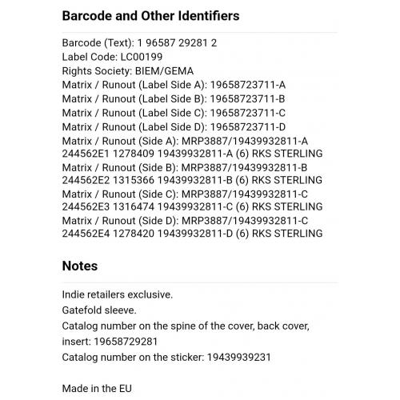Click the Rights Society BIEM/GEMA entry
400x400 pixels.
tap(128, 71)
